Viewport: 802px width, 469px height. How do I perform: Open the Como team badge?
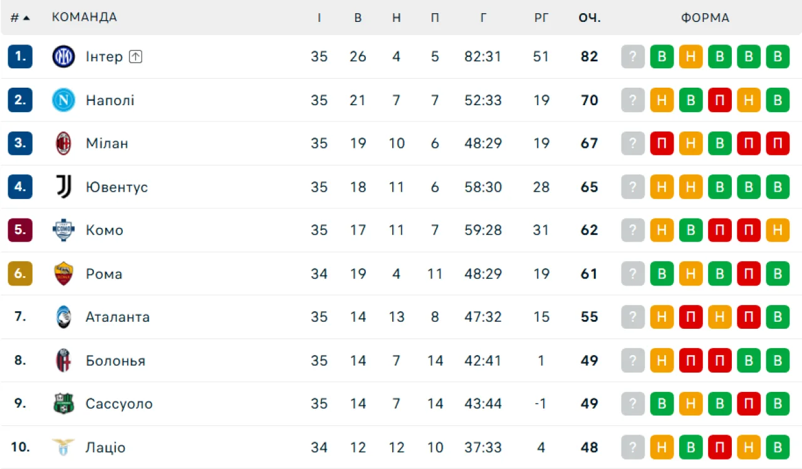click(63, 230)
